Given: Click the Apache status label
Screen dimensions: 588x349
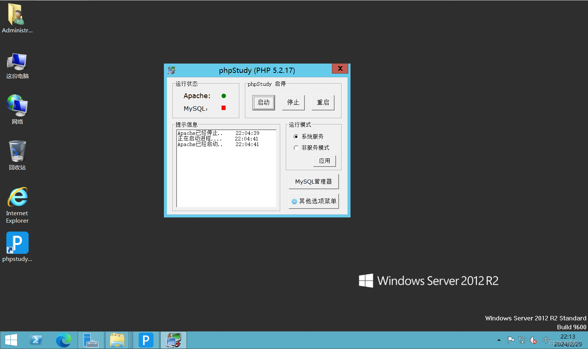Looking at the screenshot, I should click(197, 96).
